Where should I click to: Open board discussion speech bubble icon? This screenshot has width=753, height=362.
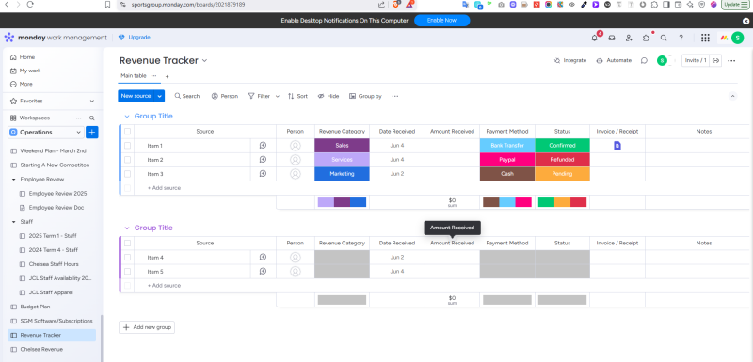(x=644, y=61)
